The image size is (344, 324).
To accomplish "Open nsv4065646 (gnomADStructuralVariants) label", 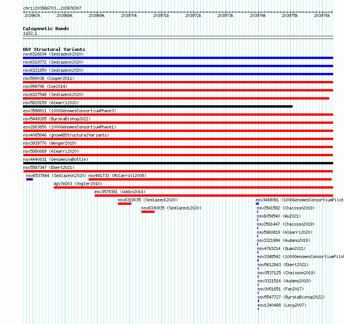I will point(66,135).
